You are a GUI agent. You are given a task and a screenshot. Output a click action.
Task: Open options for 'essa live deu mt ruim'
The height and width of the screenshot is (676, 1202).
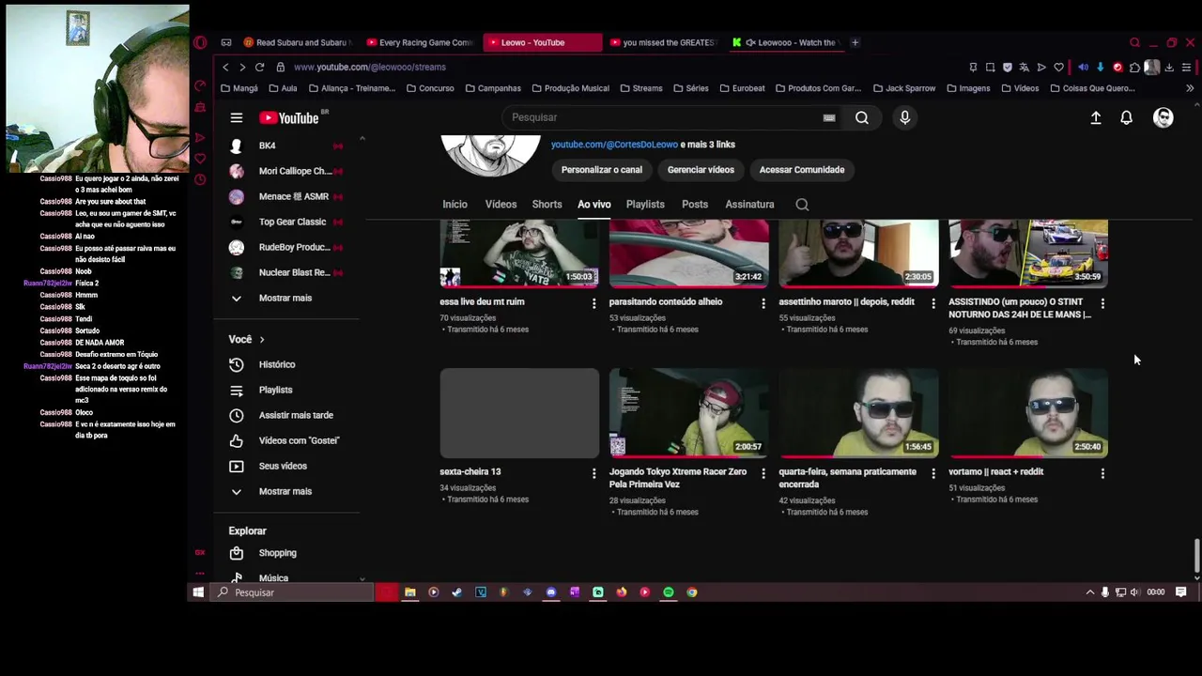click(593, 303)
